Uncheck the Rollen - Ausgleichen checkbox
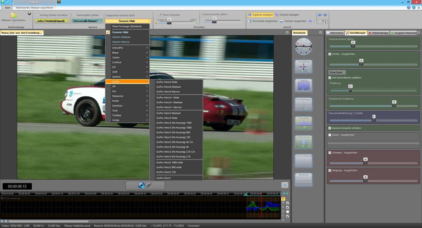The height and width of the screenshot is (228, 422). pos(330,54)
